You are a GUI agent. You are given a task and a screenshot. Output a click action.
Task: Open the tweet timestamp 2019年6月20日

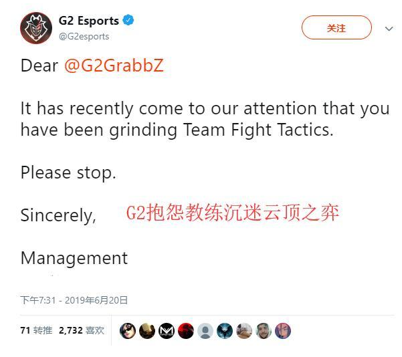click(x=74, y=300)
